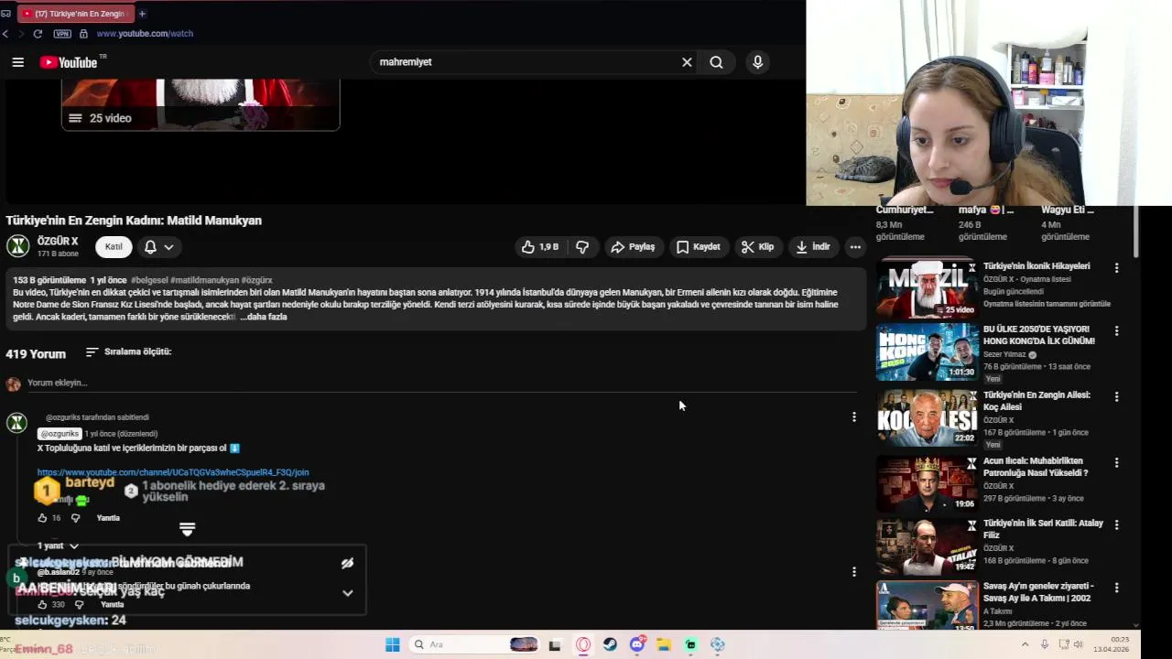The image size is (1172, 659).
Task: Click the #belgesel hashtag
Action: click(149, 280)
